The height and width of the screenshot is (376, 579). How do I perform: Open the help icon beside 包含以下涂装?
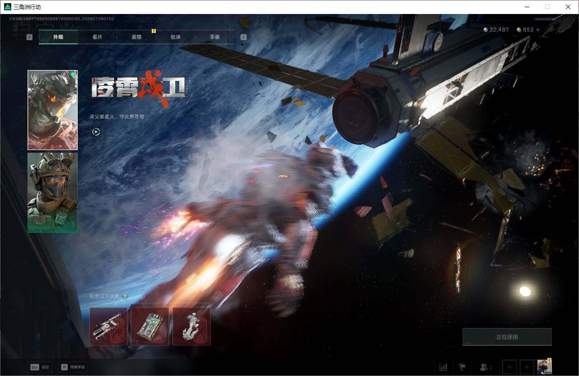click(125, 296)
